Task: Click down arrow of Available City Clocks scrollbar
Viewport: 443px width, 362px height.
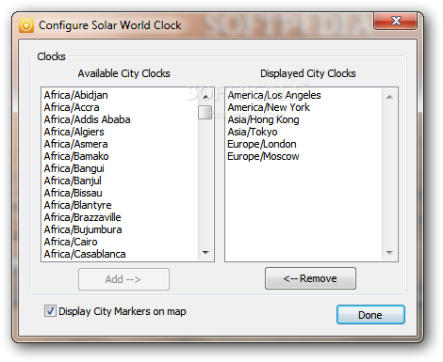Action: point(205,252)
